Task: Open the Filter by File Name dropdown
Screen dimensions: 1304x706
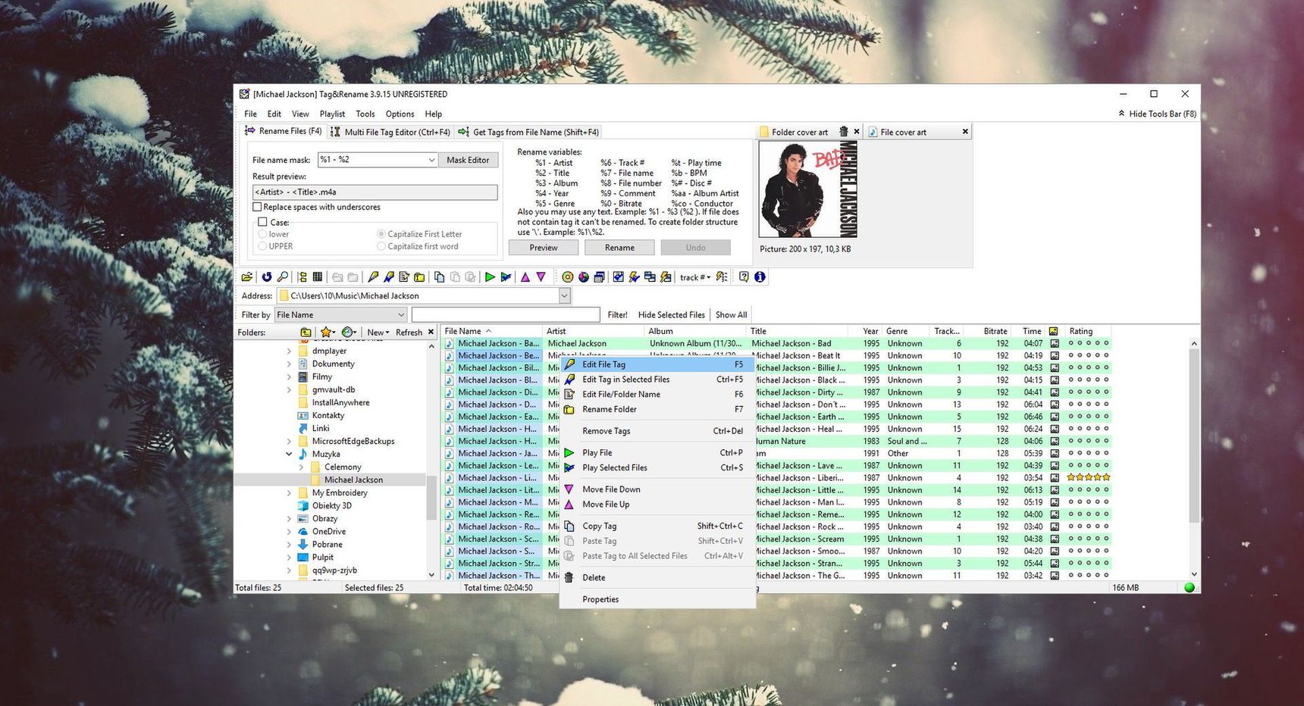Action: [401, 315]
